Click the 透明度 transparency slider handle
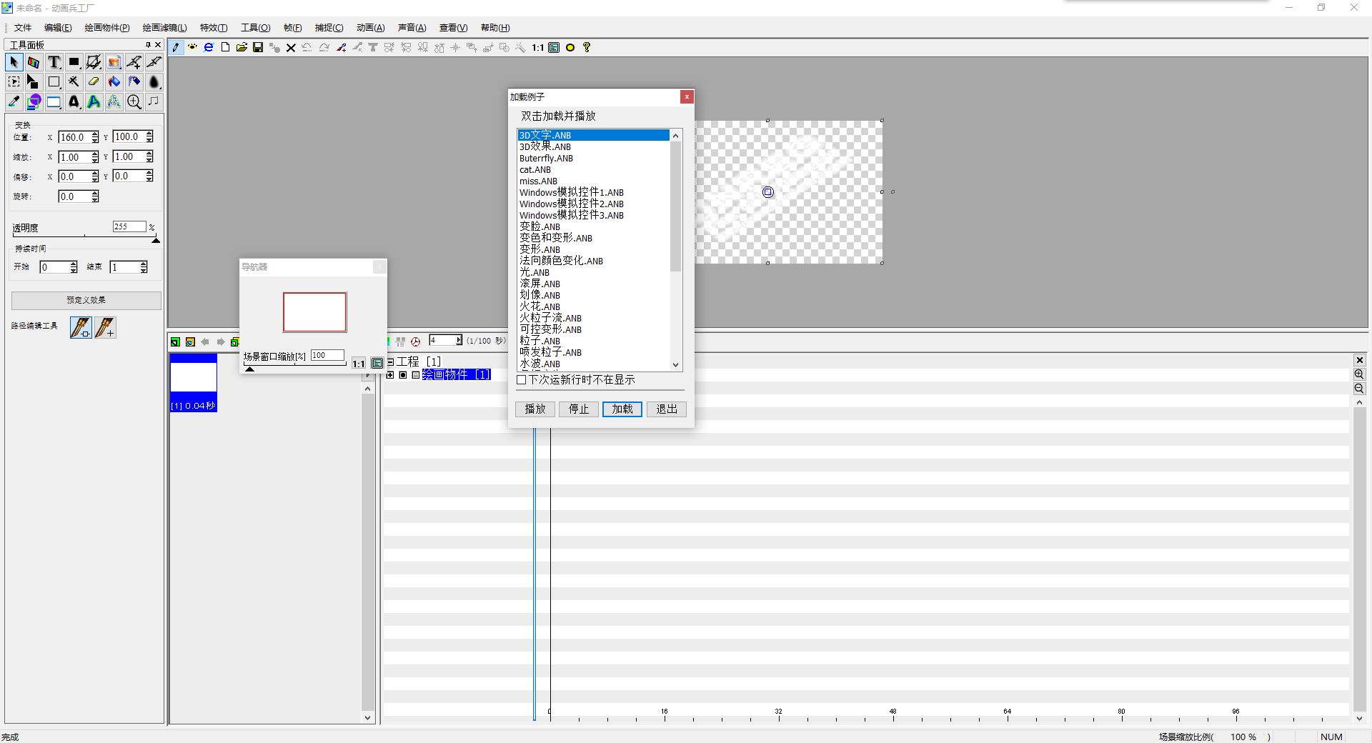 tap(156, 240)
